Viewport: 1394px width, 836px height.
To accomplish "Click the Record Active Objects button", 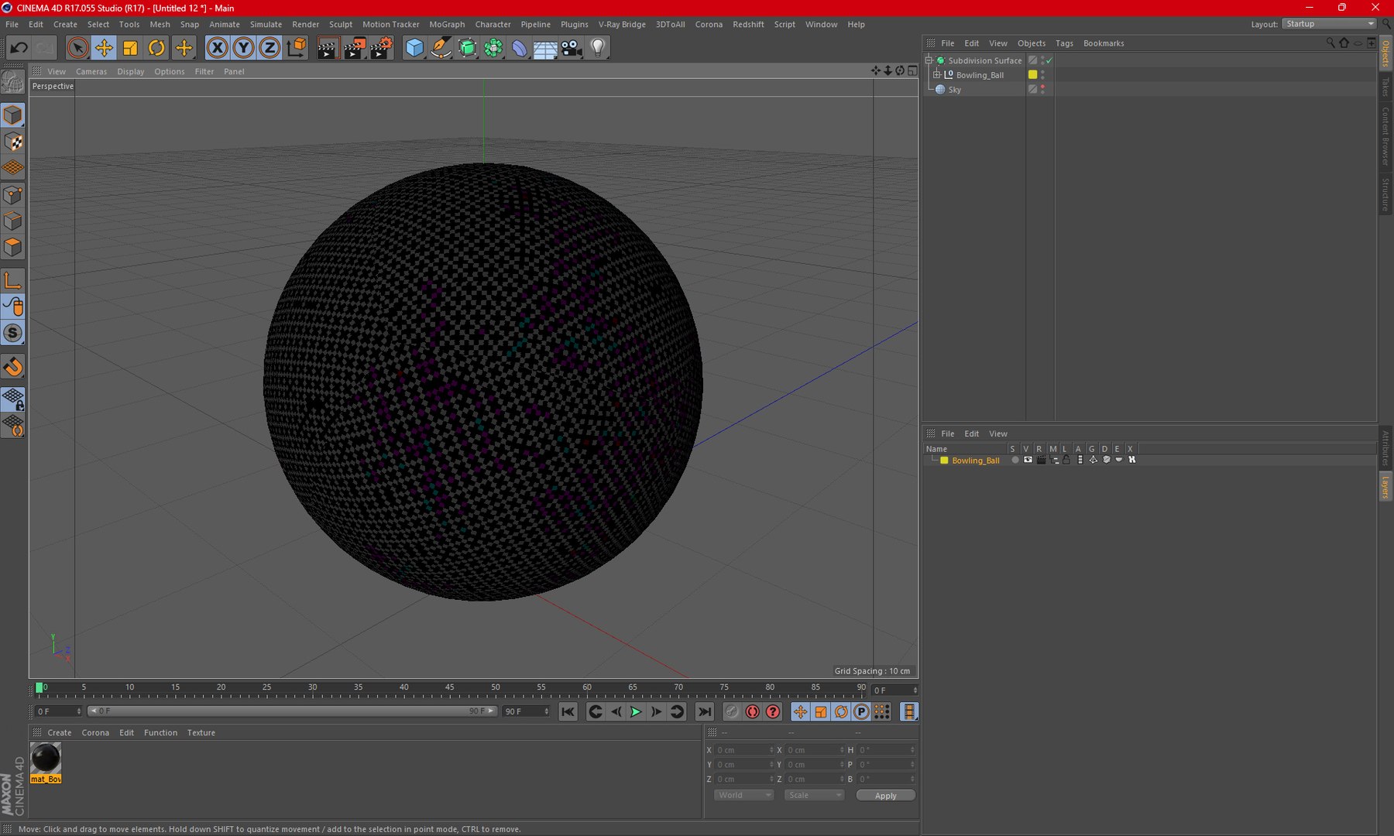I will tap(732, 712).
